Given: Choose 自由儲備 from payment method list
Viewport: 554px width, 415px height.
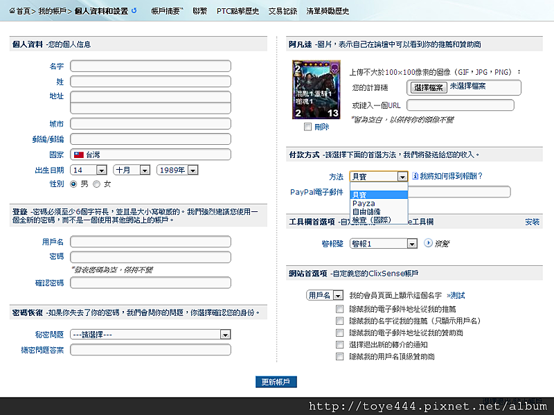Looking at the screenshot, I should coord(379,212).
